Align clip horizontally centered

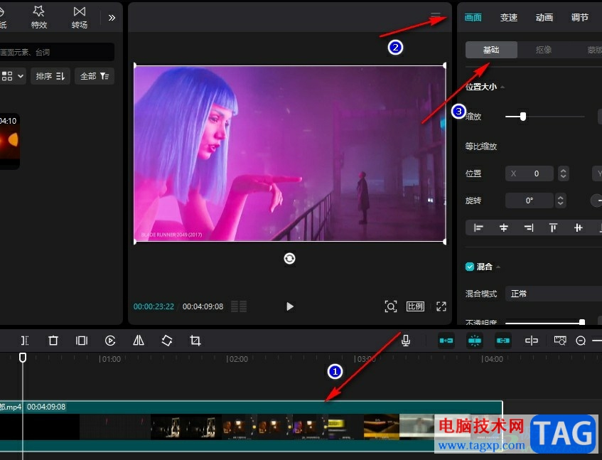[x=504, y=228]
